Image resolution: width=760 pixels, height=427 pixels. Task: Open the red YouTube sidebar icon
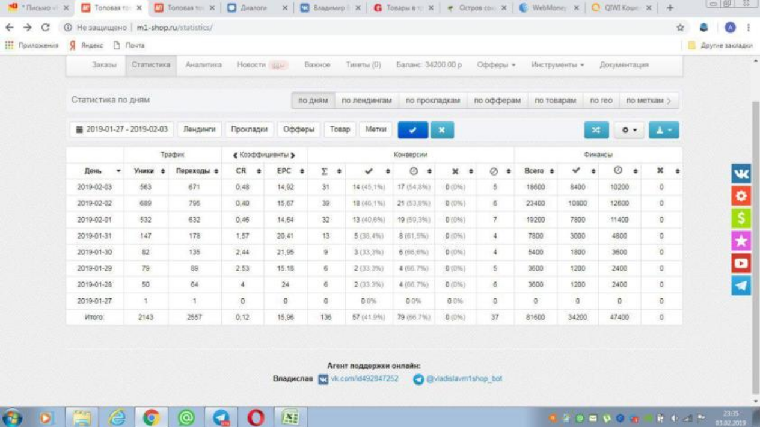pos(741,263)
